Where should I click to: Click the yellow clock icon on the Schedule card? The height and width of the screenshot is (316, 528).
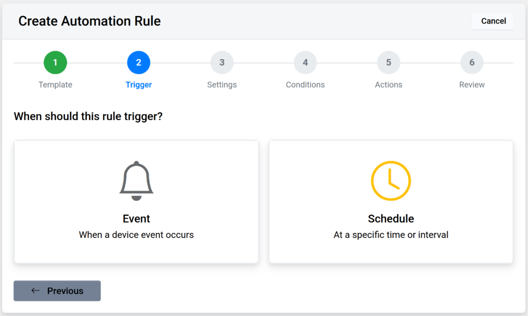[x=391, y=181]
